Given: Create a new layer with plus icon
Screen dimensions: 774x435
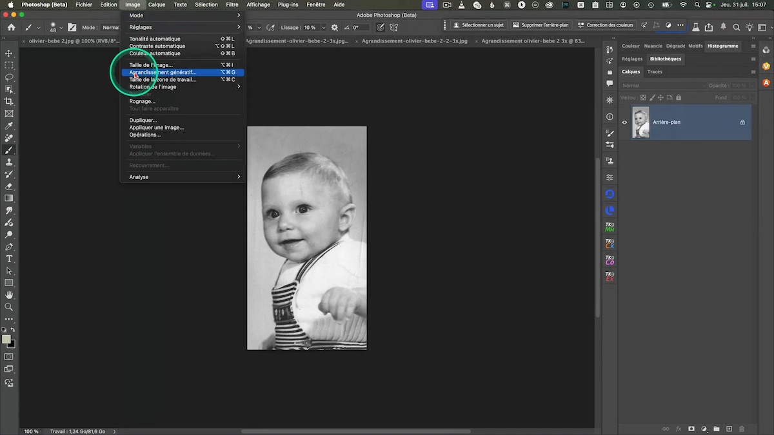Looking at the screenshot, I should [x=729, y=429].
